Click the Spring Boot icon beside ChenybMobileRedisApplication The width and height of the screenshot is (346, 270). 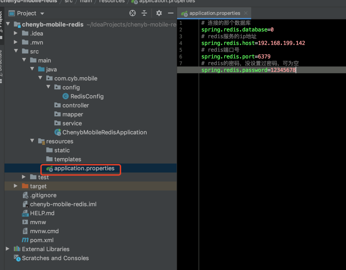(58, 132)
